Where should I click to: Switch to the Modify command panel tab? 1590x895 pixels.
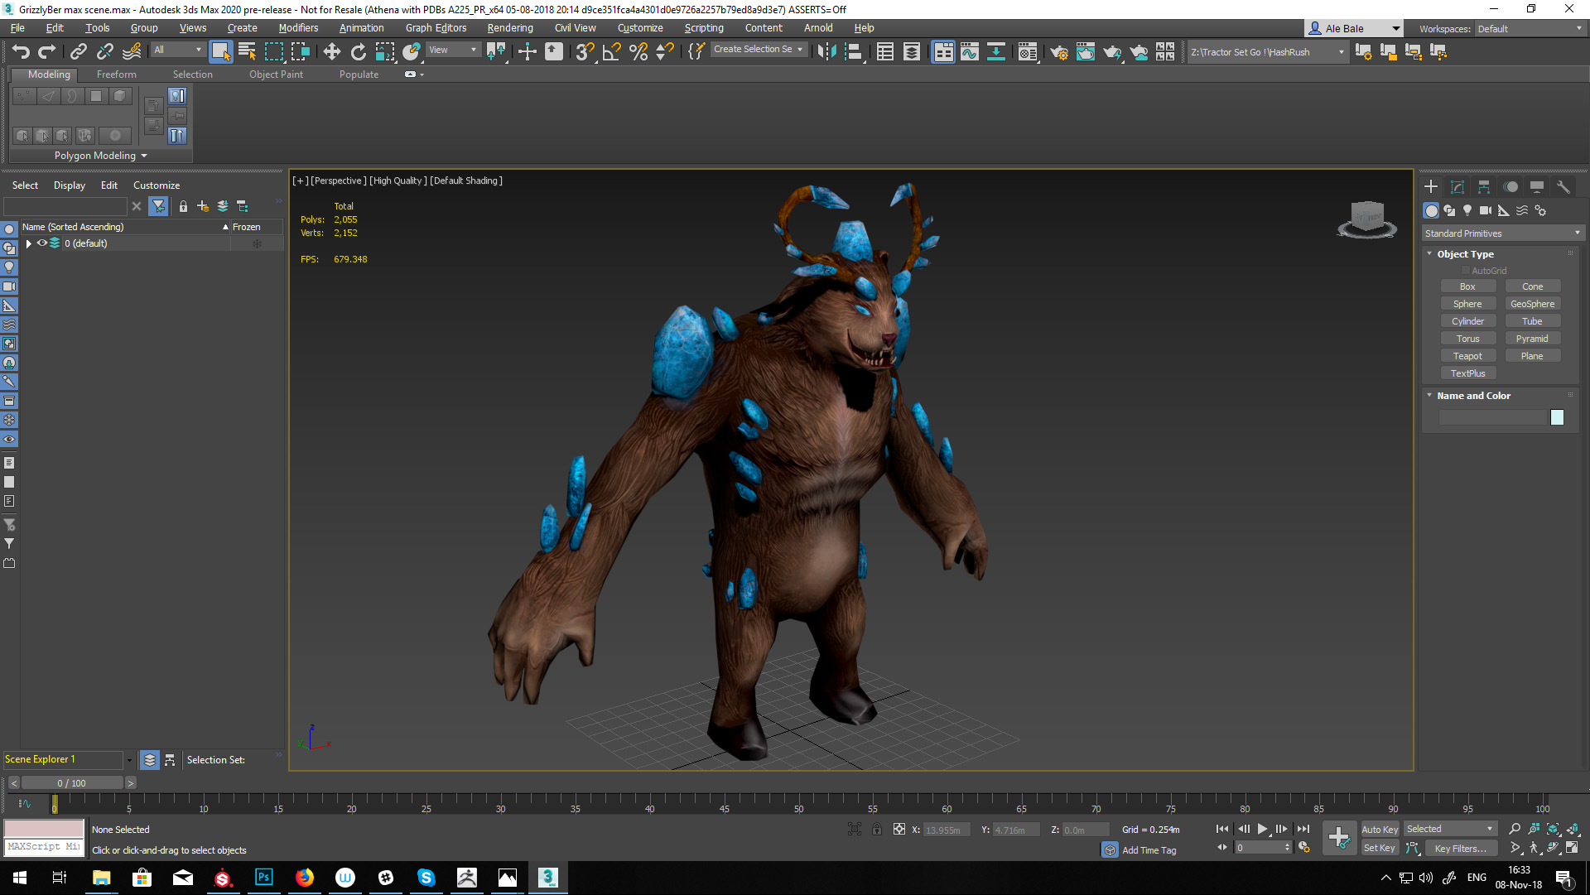1457,186
